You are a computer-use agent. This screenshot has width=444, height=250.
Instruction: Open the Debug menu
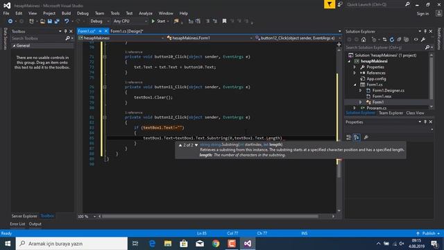pos(83,13)
